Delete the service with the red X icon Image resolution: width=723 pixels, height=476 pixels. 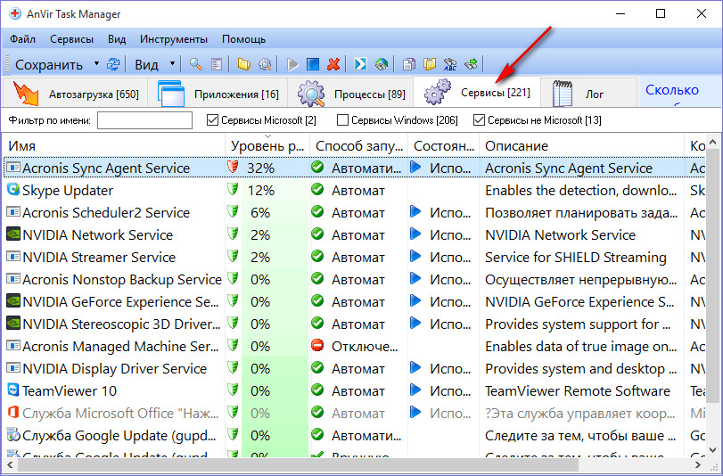point(333,64)
